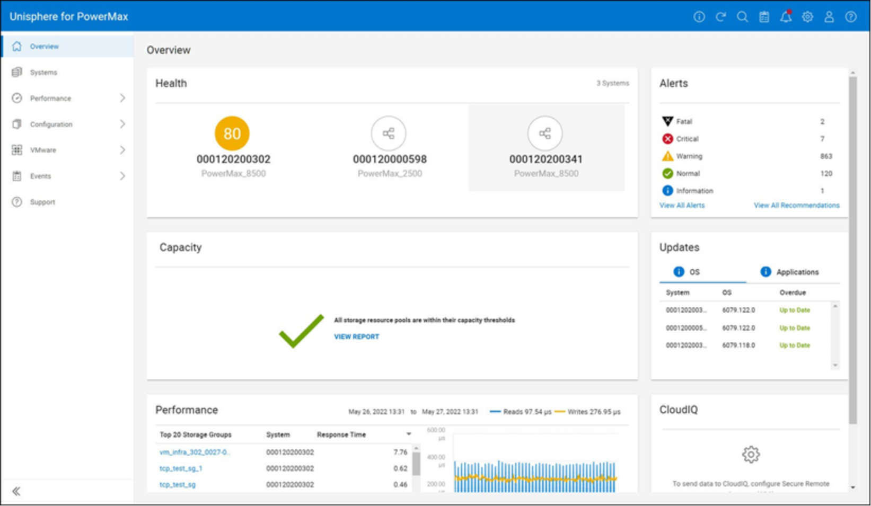This screenshot has width=871, height=506.
Task: Click the Top 20 Storage Groups header
Action: tap(196, 434)
